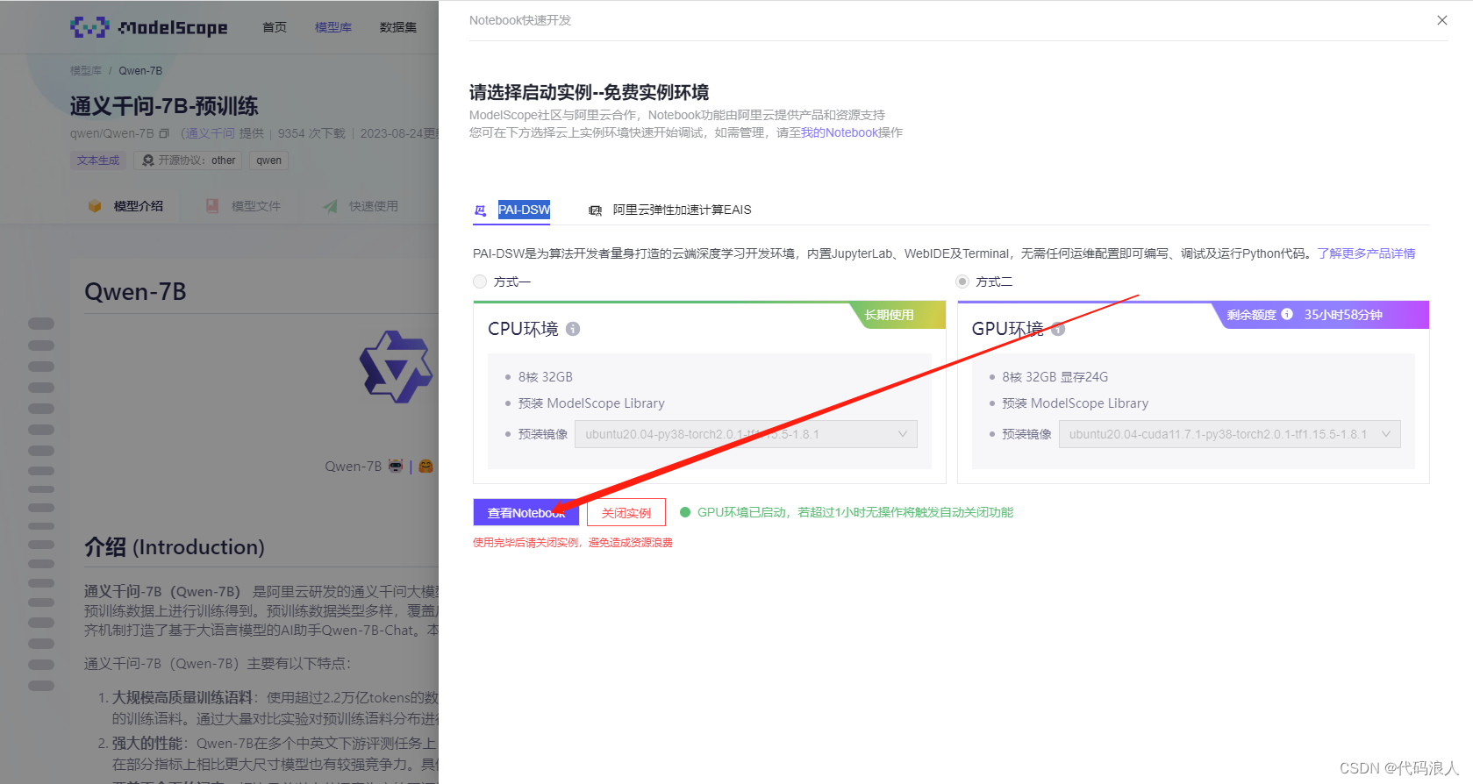This screenshot has width=1473, height=784.
Task: Click the info icon beside 剩余额度
Action: pyautogui.click(x=1287, y=314)
